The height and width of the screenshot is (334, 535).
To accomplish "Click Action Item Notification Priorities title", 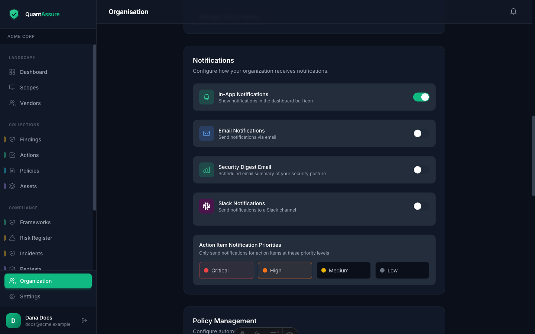I will point(240,245).
